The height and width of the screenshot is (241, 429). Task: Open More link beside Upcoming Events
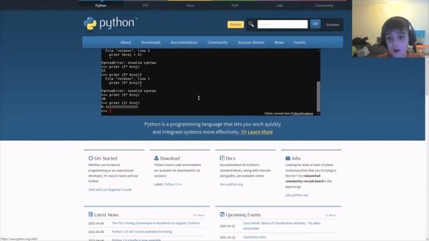click(x=330, y=216)
